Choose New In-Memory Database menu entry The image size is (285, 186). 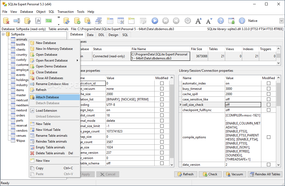point(55,49)
